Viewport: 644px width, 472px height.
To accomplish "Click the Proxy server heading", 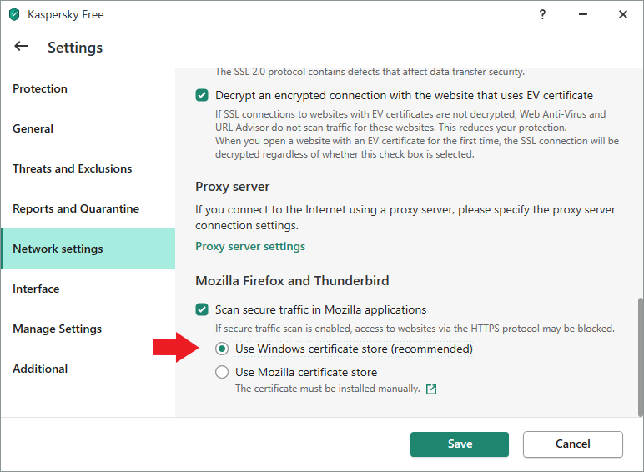I will (233, 187).
